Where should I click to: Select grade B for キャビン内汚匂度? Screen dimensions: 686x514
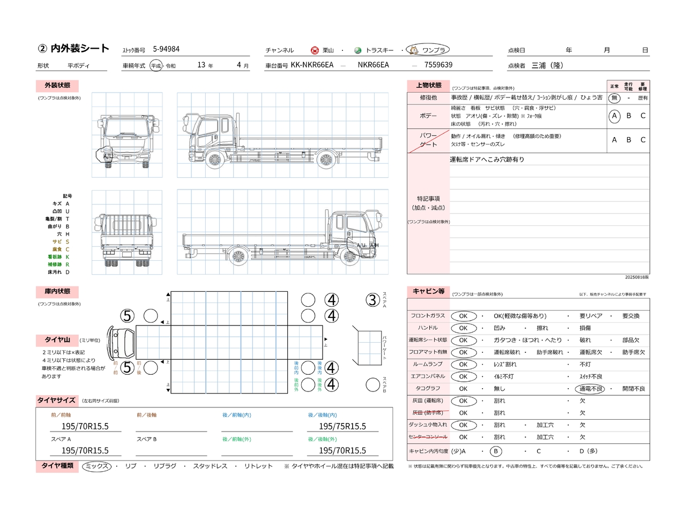[496, 451]
